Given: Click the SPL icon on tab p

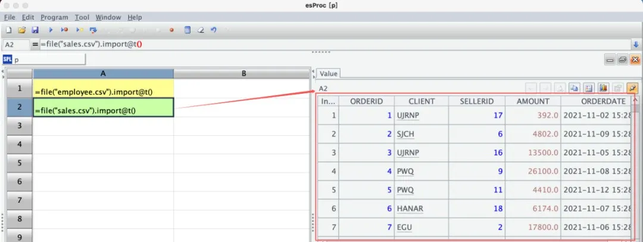Looking at the screenshot, I should tap(7, 59).
